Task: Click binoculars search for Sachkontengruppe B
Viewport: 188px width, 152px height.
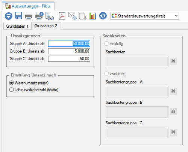Action: pyautogui.click(x=173, y=112)
